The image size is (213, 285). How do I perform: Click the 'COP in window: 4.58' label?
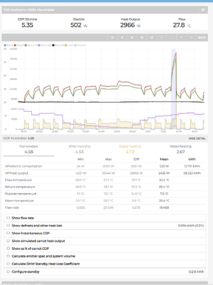(x=19, y=139)
